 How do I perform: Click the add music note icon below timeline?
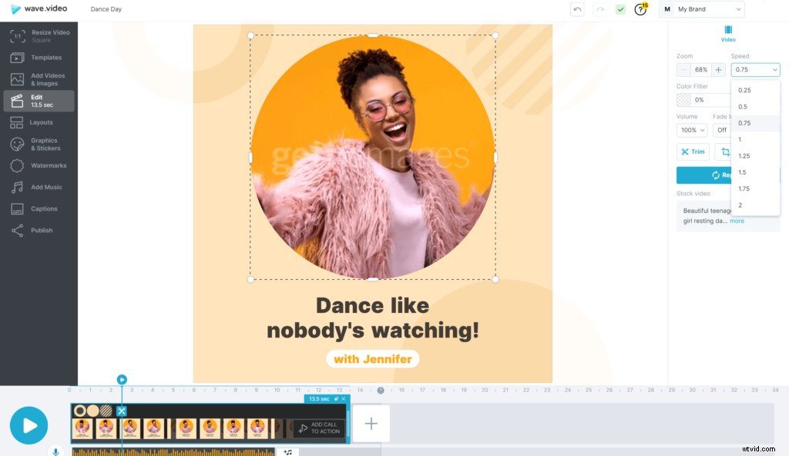287,451
